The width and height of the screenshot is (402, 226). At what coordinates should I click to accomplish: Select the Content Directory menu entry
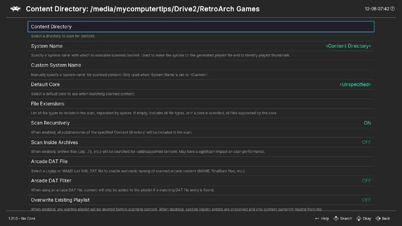tap(51, 27)
